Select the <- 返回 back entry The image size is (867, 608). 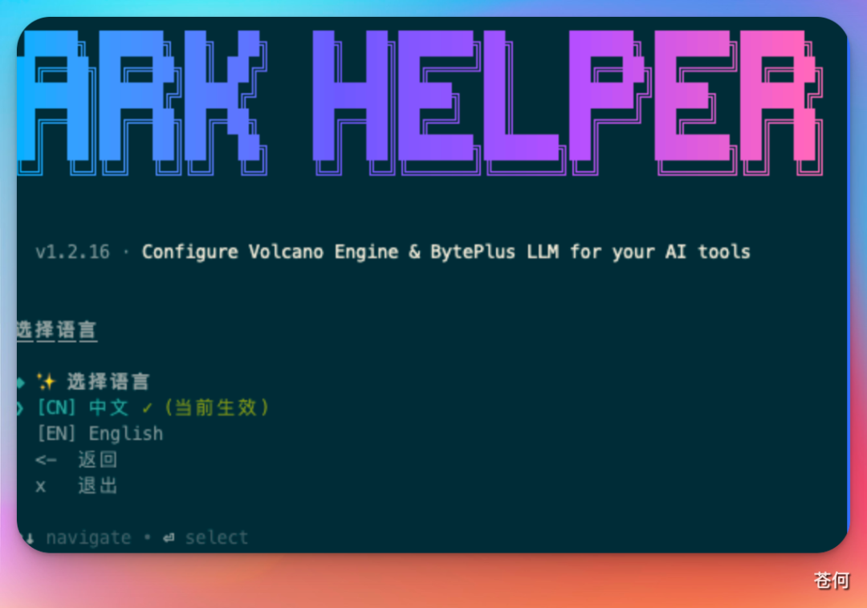[x=76, y=459]
